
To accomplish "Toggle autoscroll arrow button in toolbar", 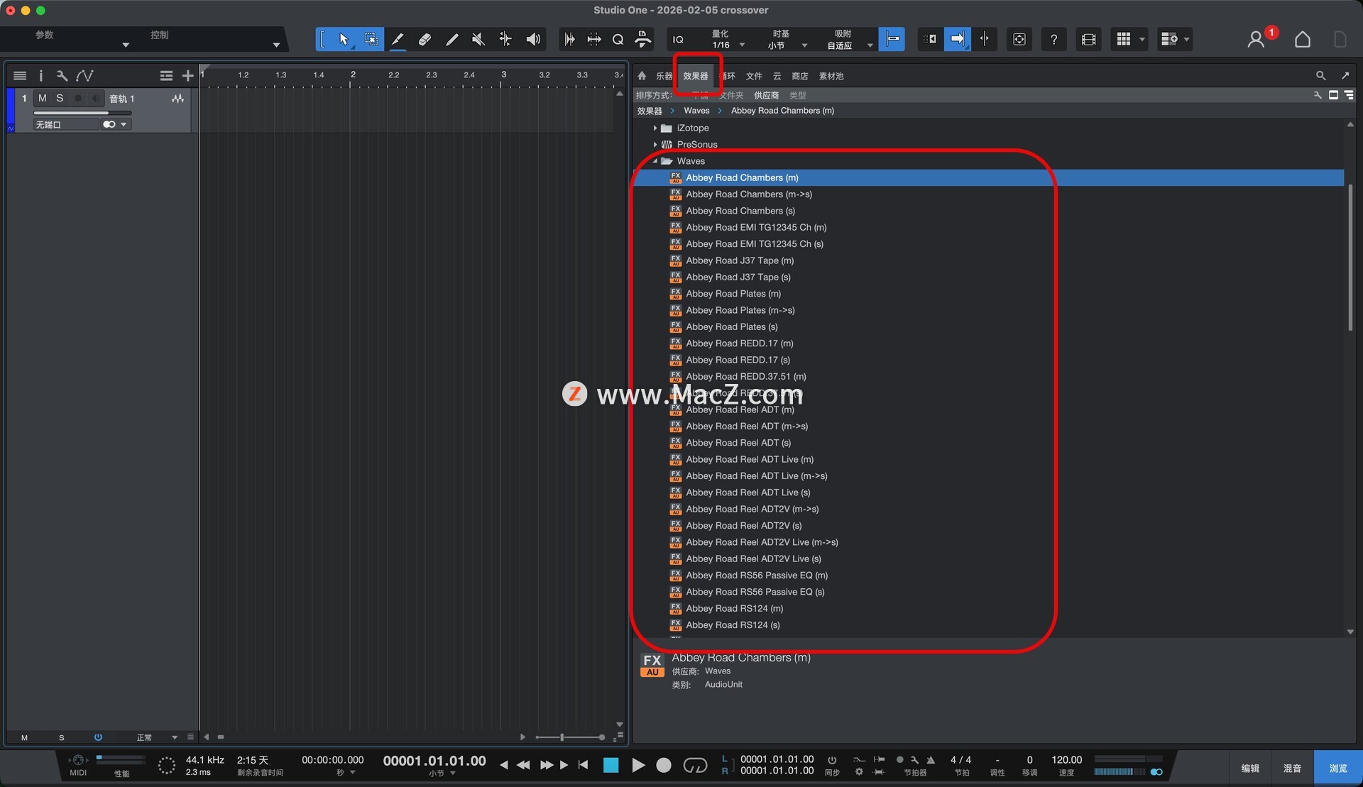I will coord(957,39).
